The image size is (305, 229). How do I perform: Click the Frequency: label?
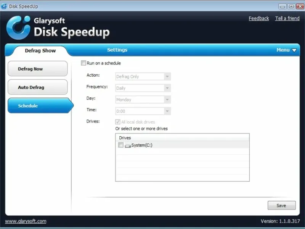click(x=97, y=87)
